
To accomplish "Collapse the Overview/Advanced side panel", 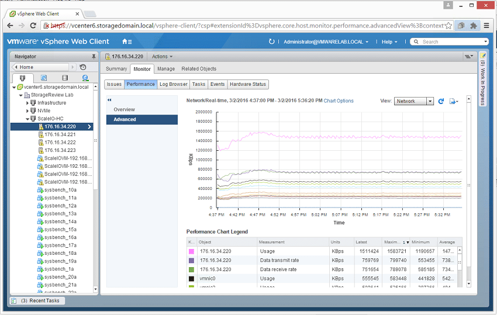I will pos(109,100).
